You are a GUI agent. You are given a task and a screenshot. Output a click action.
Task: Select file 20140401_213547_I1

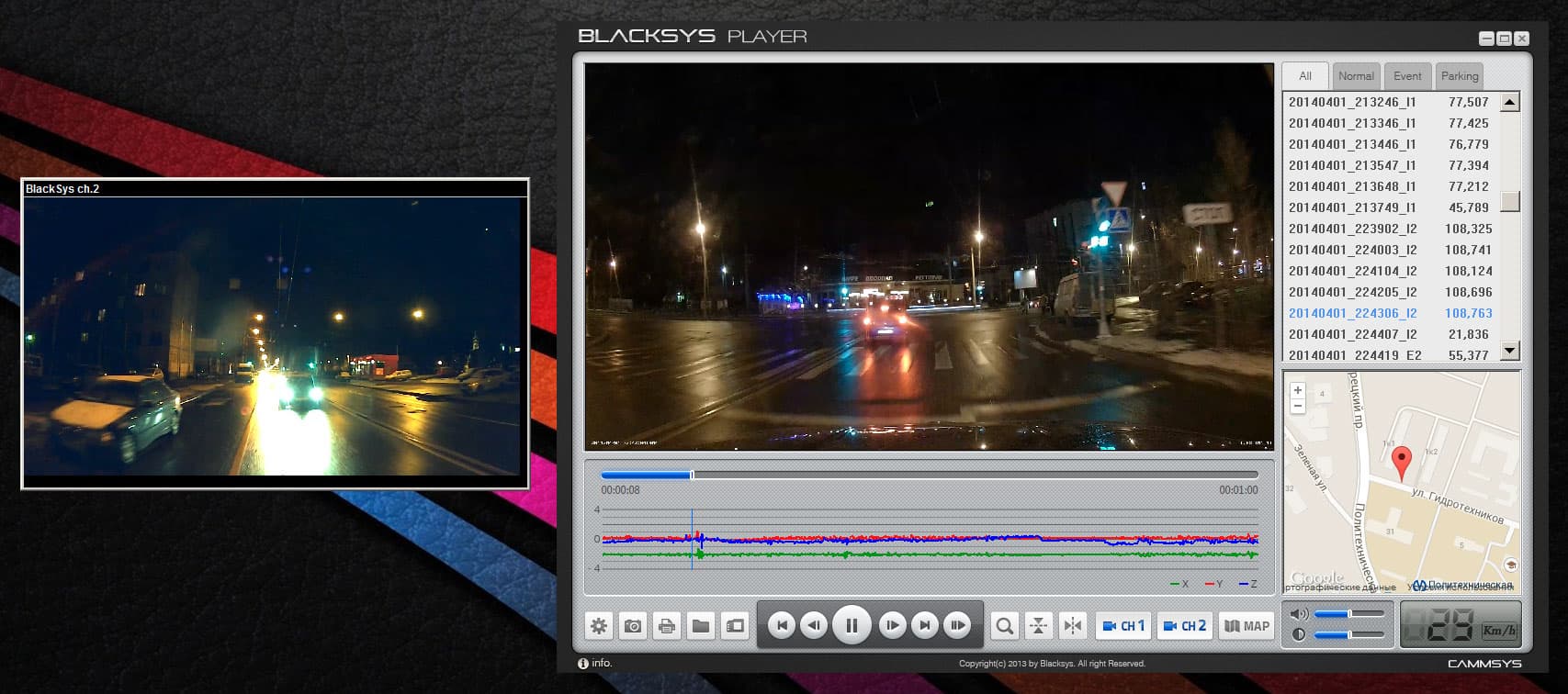1391,165
